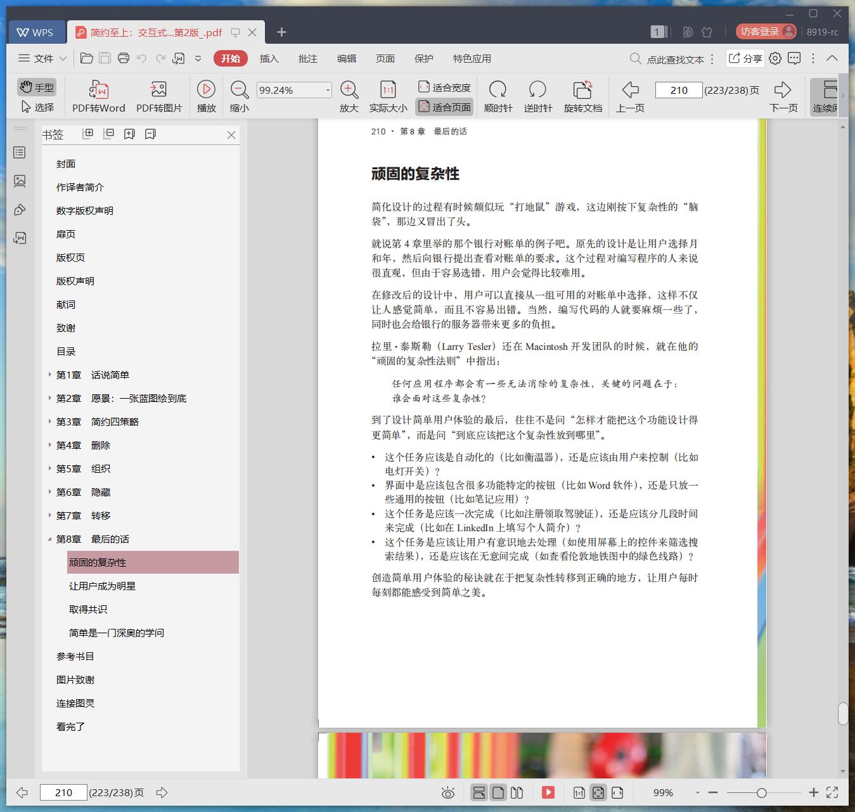
Task: Click the toolbar page number field showing 210
Action: tap(678, 90)
